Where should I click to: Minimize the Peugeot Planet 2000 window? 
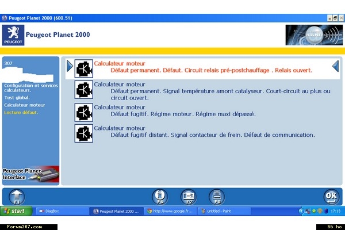(329, 18)
